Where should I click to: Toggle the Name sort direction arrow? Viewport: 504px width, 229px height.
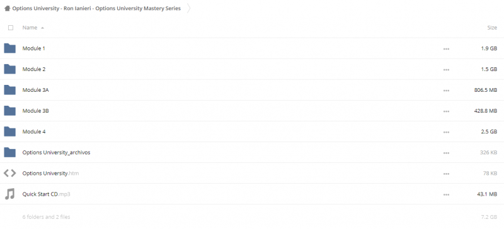point(42,28)
